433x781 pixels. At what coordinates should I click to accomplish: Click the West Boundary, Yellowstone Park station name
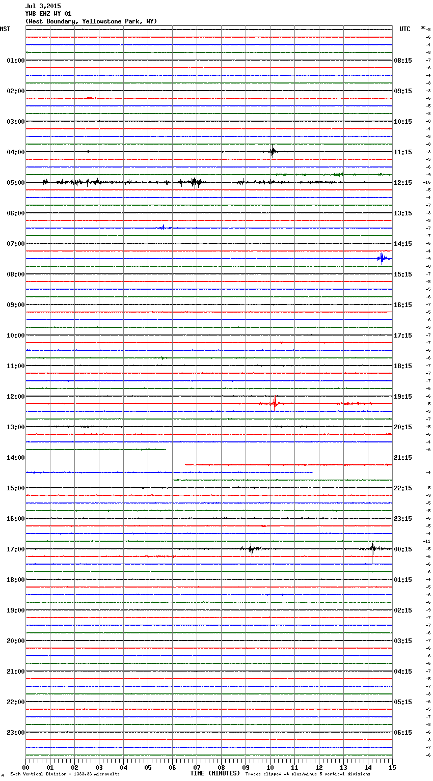point(91,21)
